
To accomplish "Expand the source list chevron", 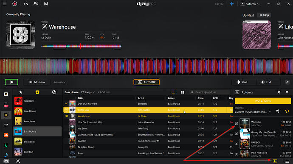I will point(6,102).
